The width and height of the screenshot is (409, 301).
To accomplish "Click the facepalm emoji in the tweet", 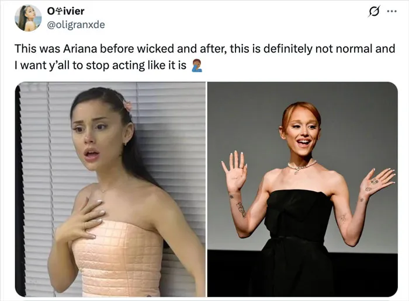I will pos(196,65).
